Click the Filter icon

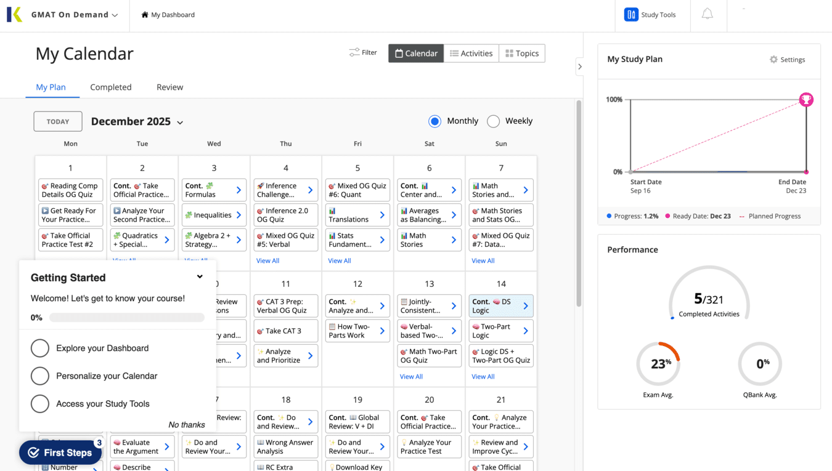click(354, 53)
